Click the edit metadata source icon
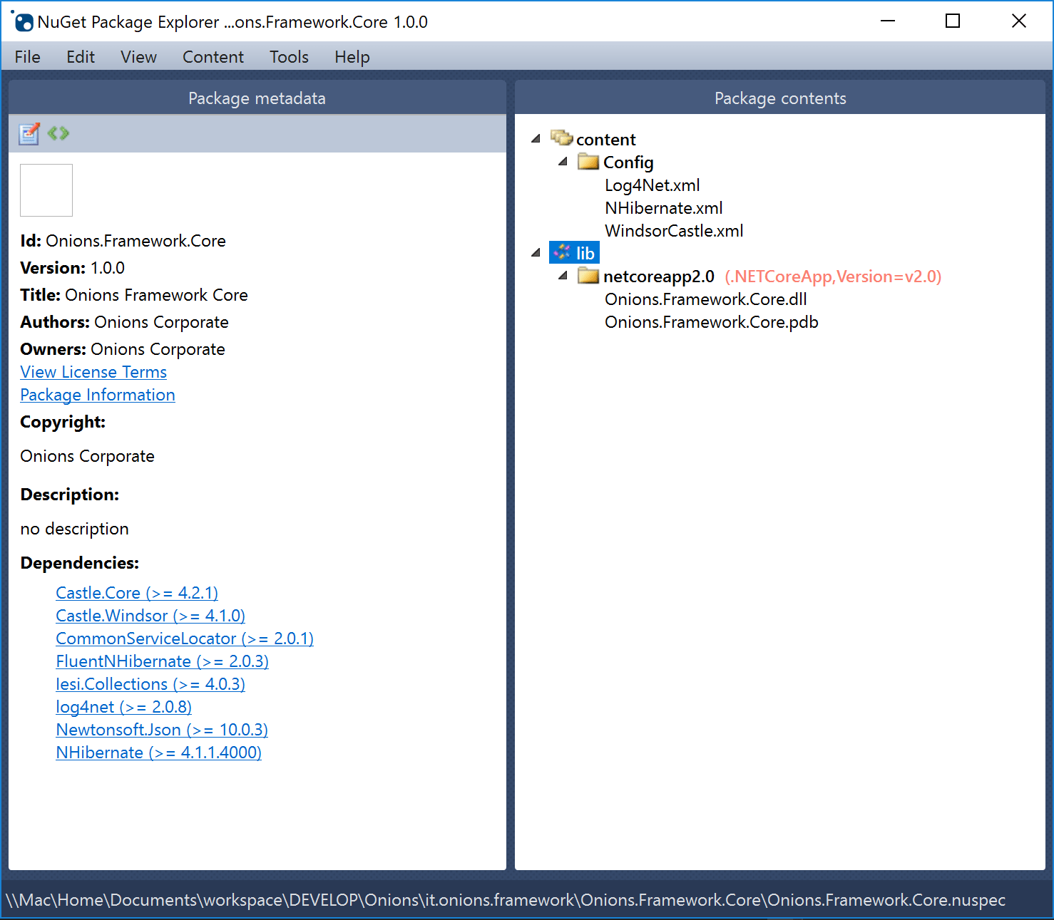The image size is (1054, 920). (x=58, y=133)
